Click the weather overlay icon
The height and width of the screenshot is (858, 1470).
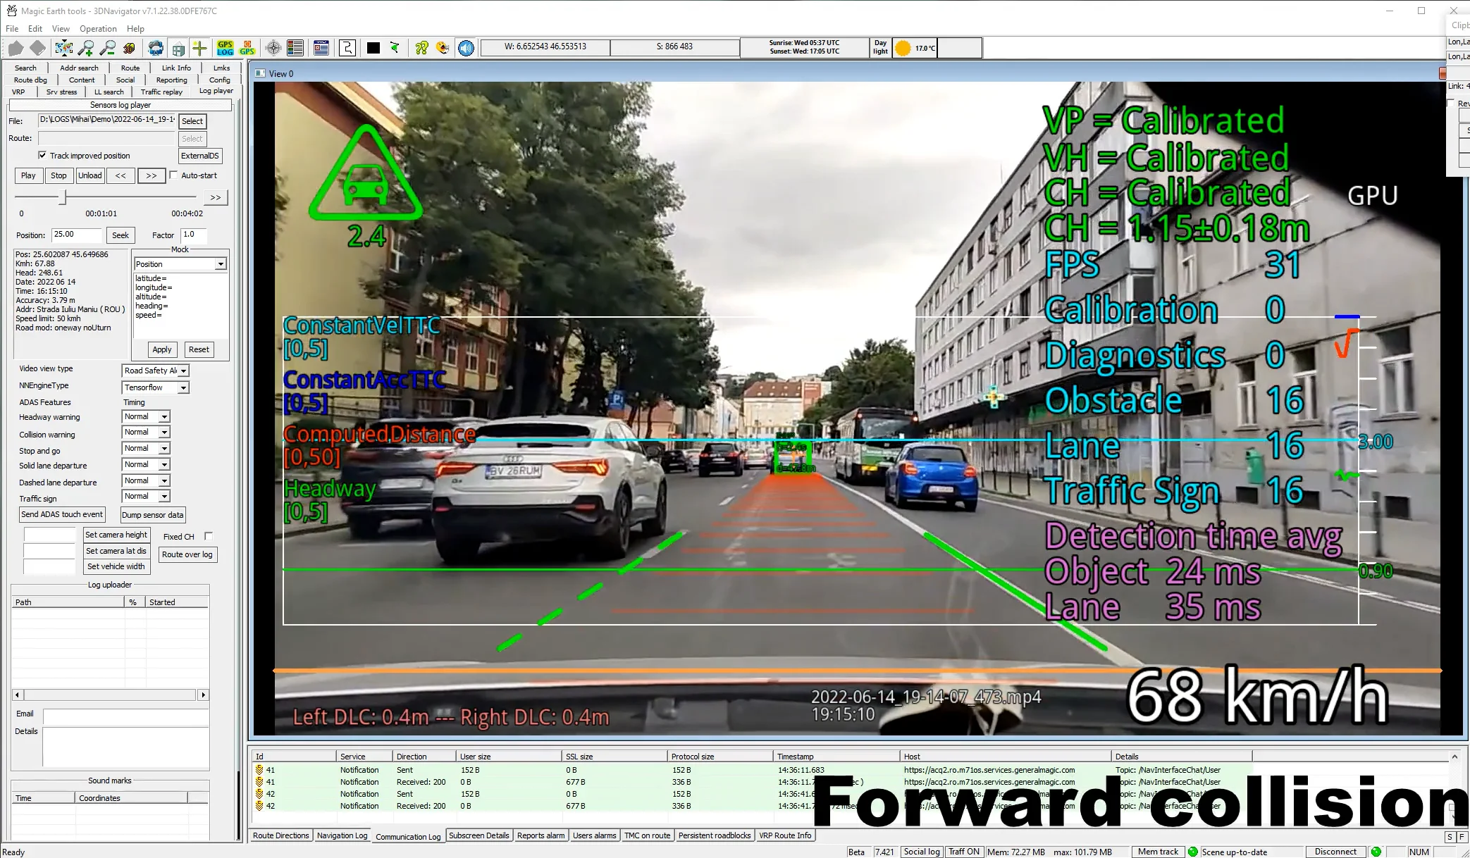(155, 48)
